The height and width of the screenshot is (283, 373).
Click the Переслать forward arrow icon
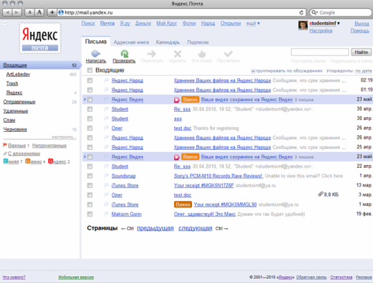(151, 54)
